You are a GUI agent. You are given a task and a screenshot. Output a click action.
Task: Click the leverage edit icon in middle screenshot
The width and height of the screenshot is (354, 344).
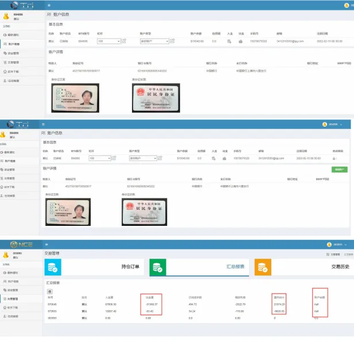click(114, 158)
